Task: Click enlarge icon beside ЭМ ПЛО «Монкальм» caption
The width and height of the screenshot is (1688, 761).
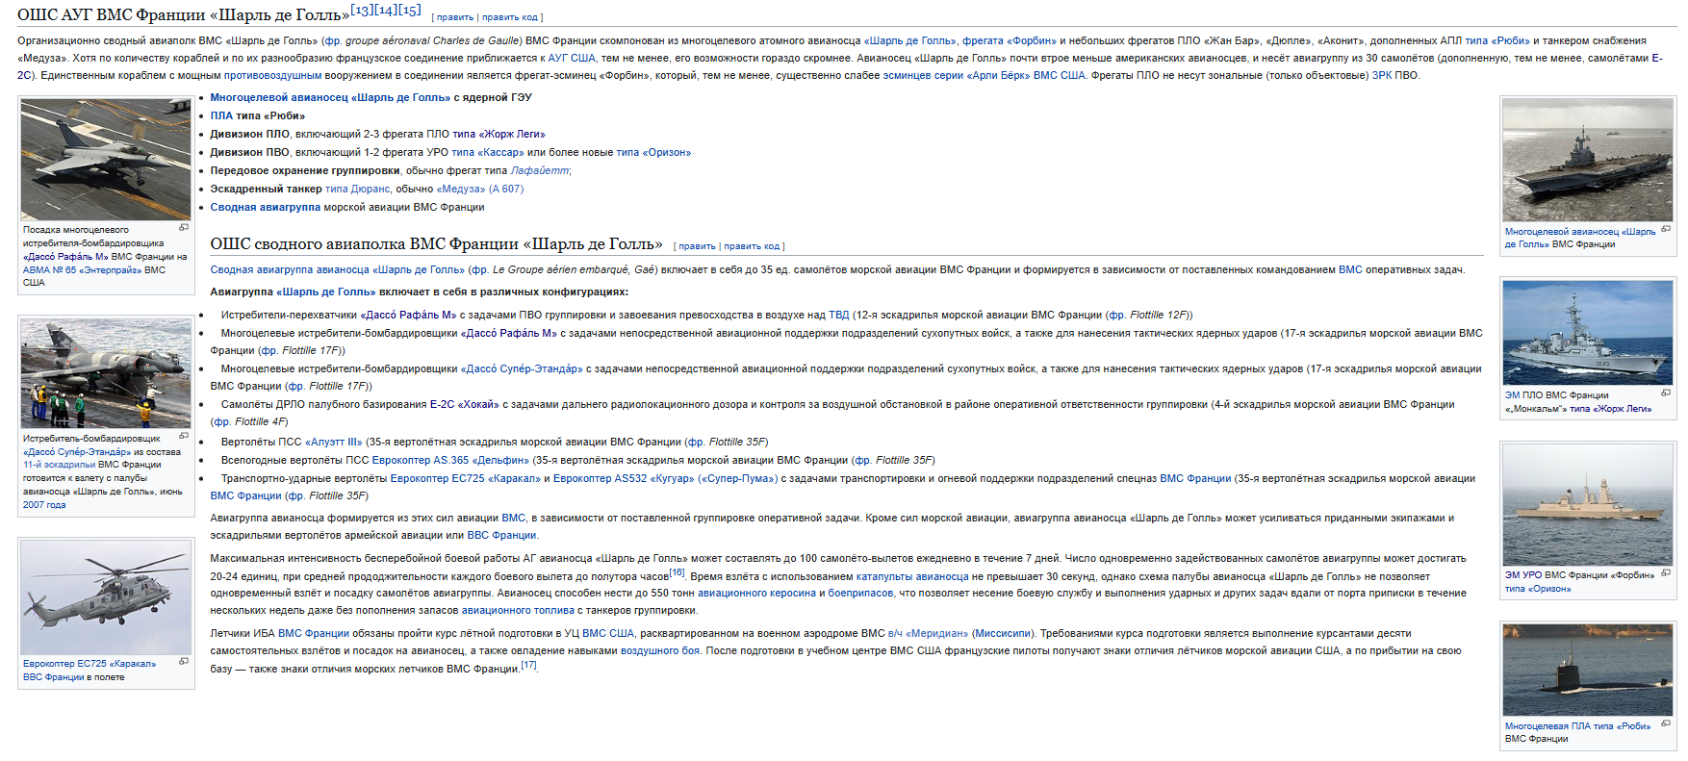Action: click(1666, 393)
